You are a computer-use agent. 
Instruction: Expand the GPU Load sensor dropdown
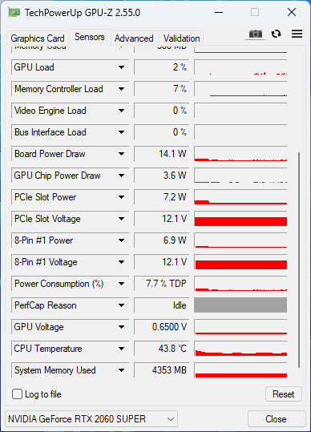[x=121, y=67]
